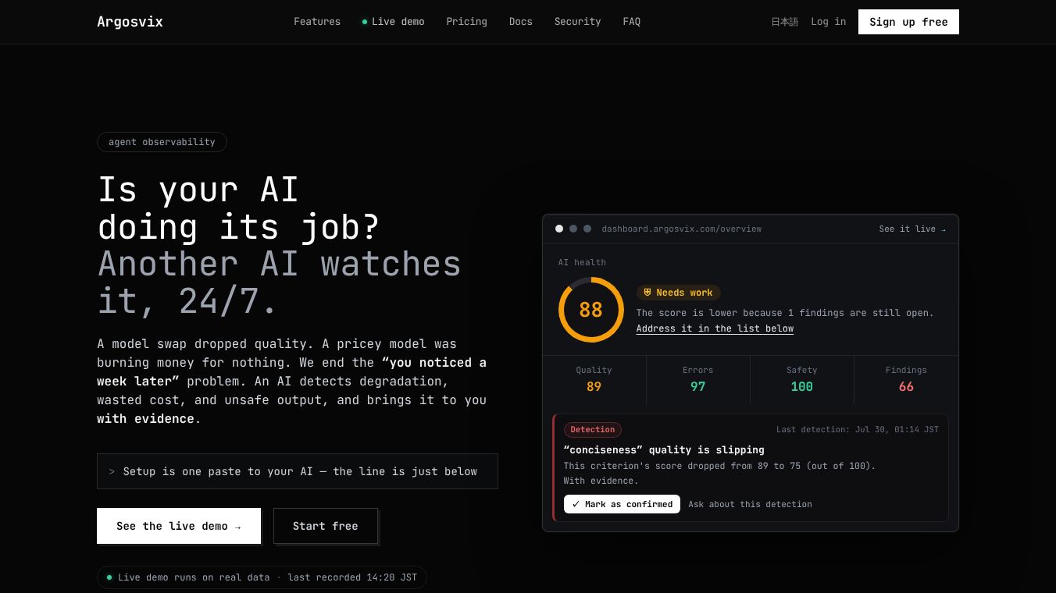Click Ask about this detection
Image resolution: width=1056 pixels, height=593 pixels.
tap(750, 504)
